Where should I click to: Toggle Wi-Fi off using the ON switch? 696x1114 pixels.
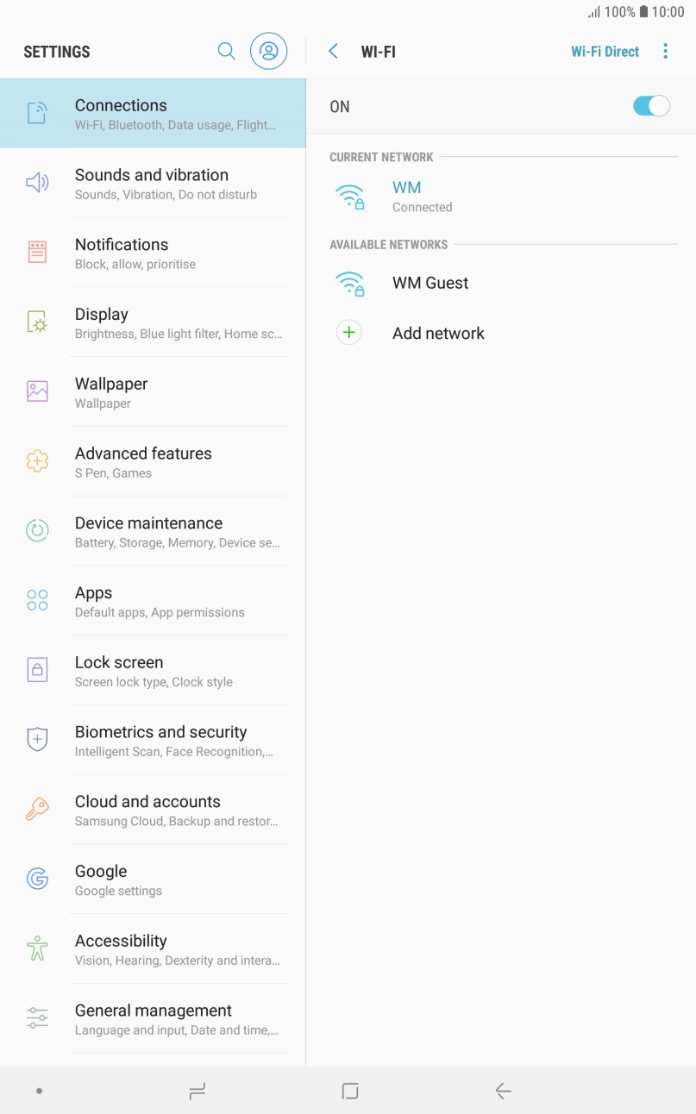(651, 105)
